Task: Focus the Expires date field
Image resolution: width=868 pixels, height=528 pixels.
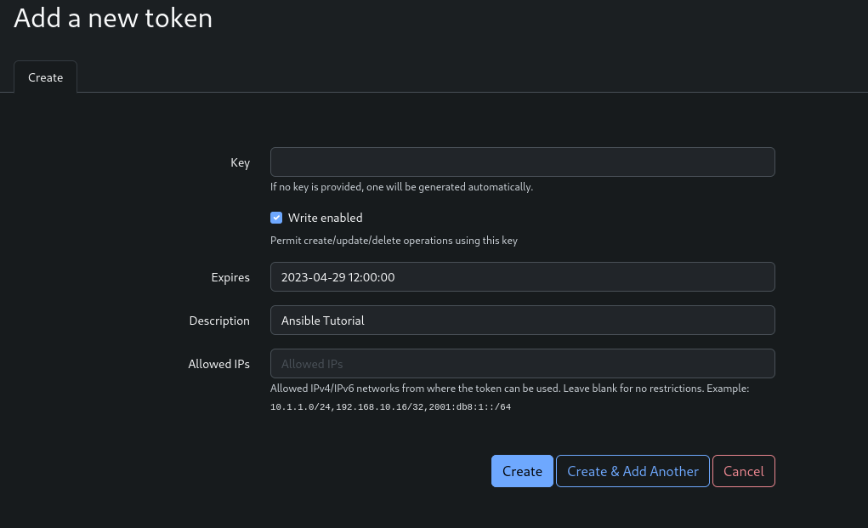Action: pyautogui.click(x=522, y=277)
